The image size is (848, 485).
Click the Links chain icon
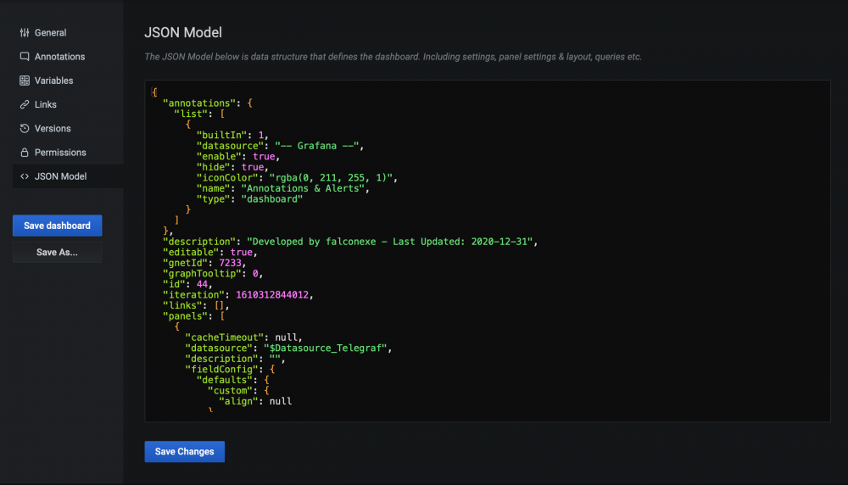tap(25, 104)
